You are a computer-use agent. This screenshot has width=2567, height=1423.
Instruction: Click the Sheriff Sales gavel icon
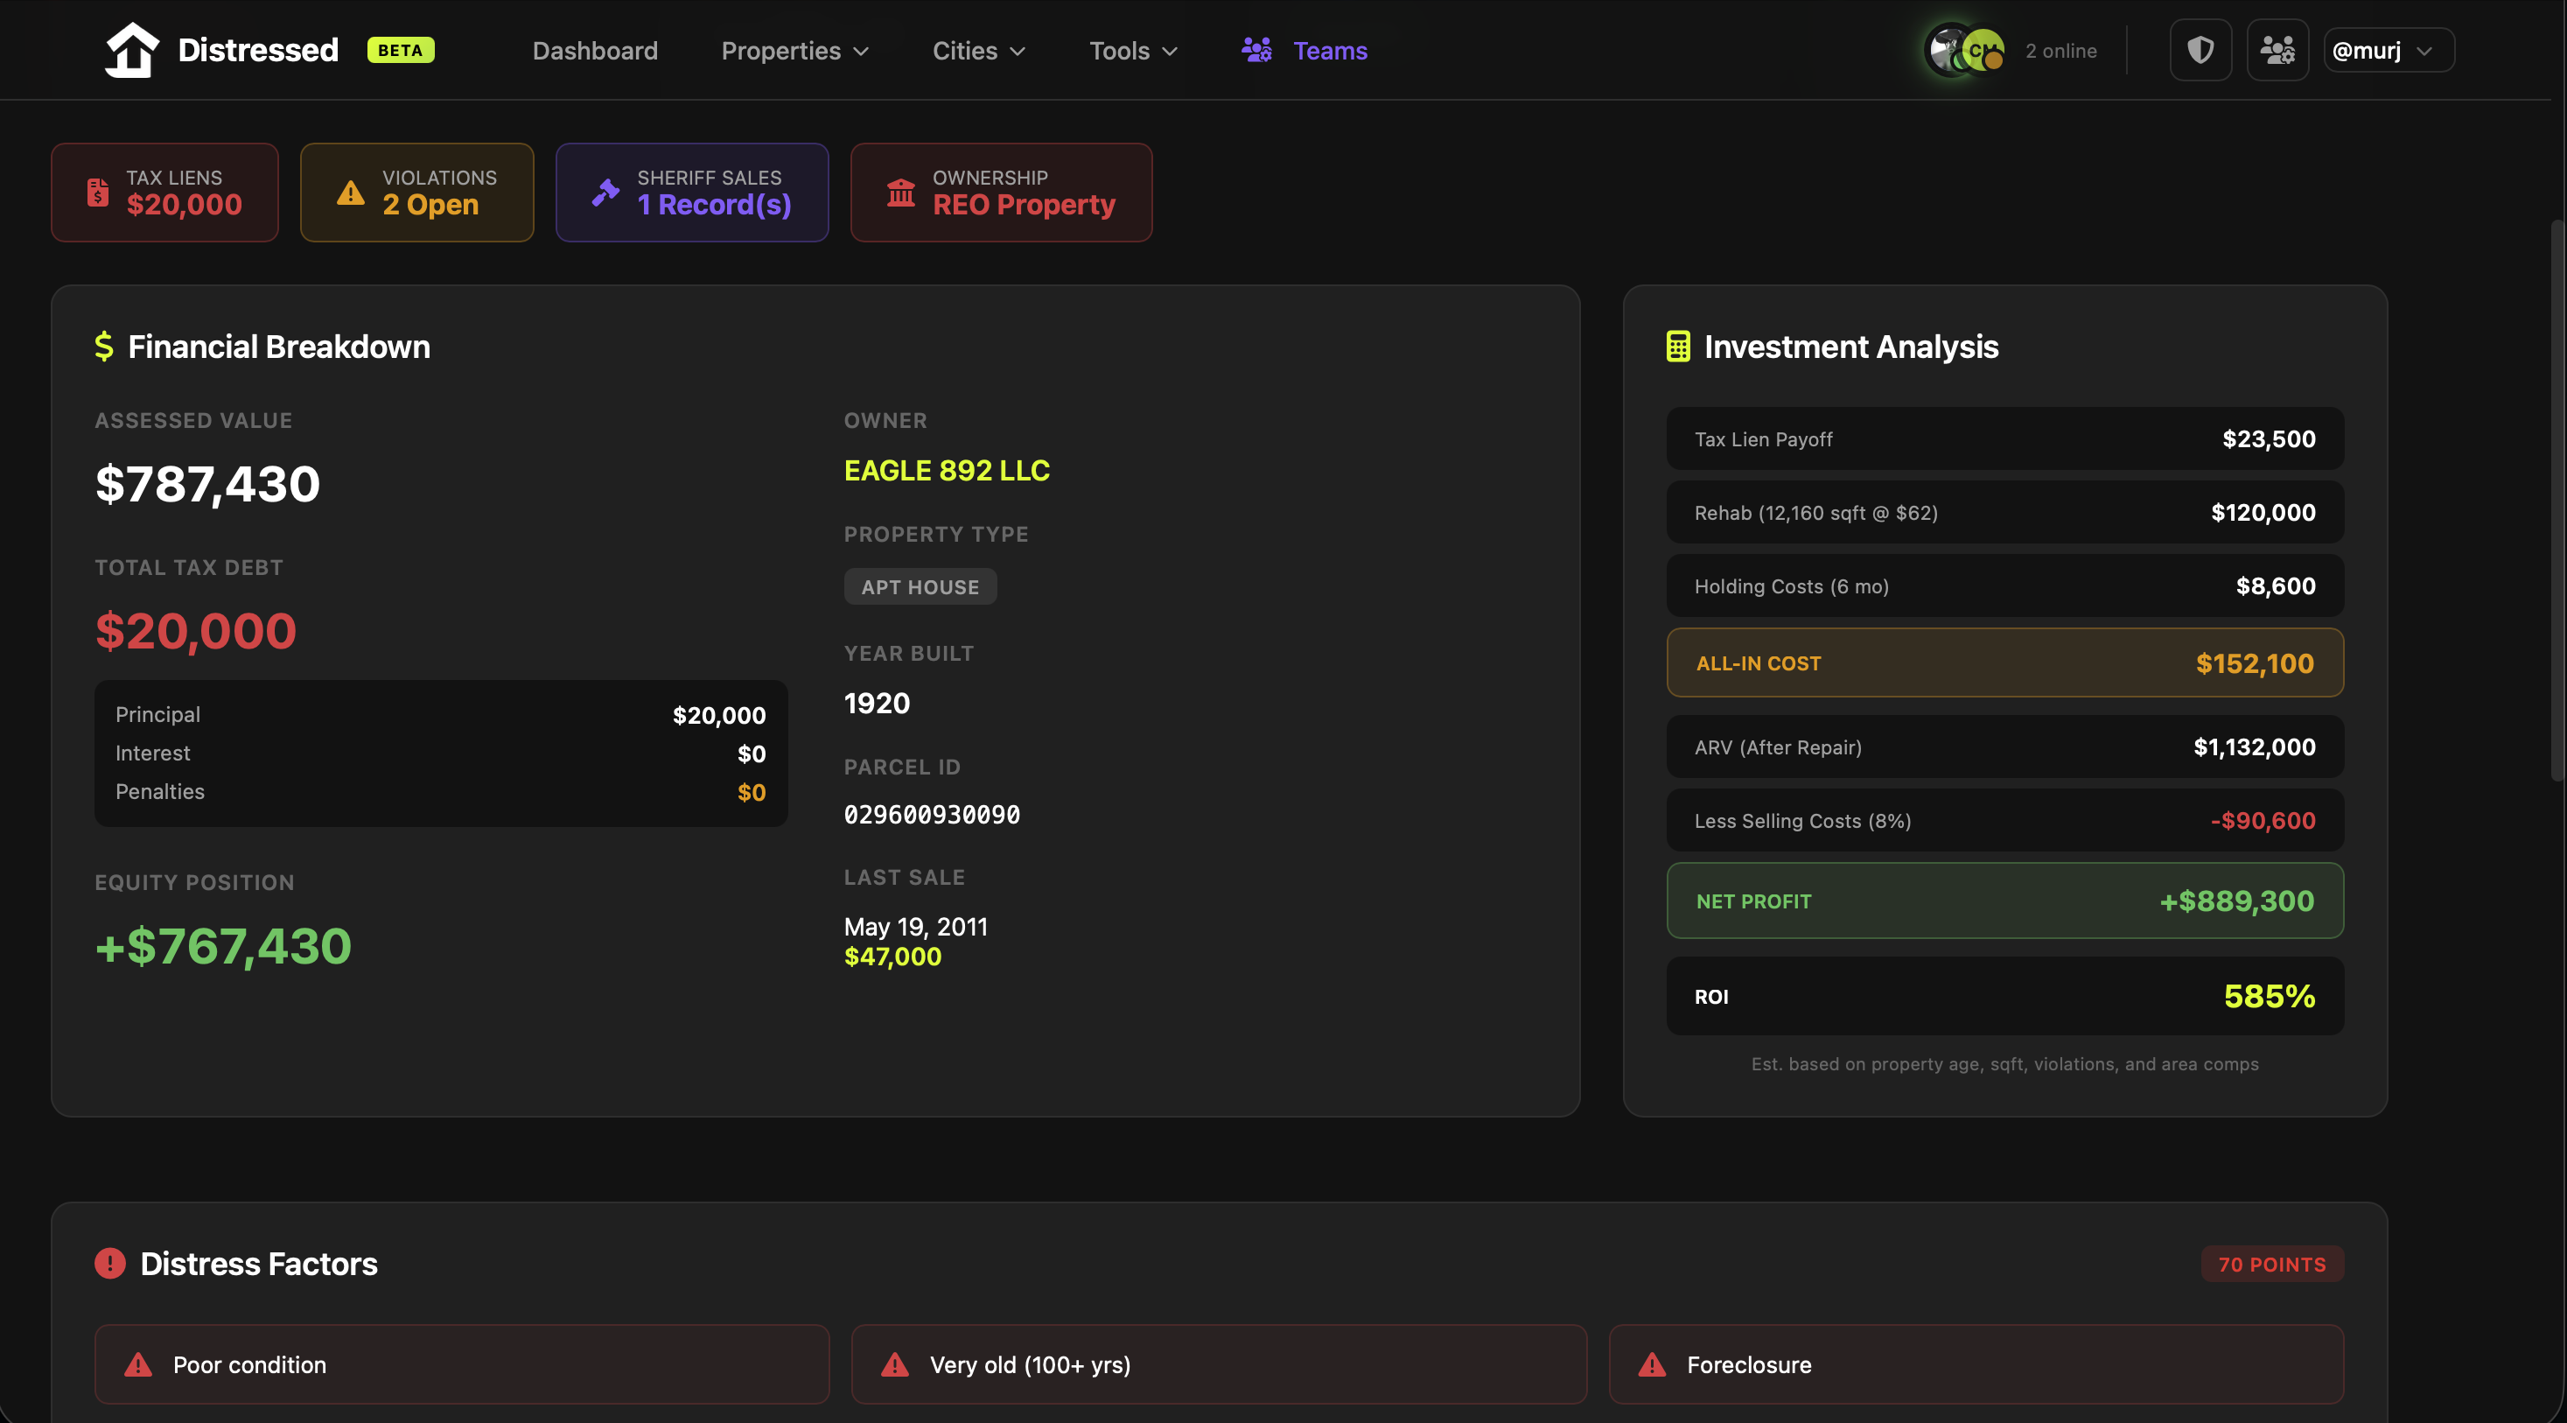pyautogui.click(x=605, y=193)
